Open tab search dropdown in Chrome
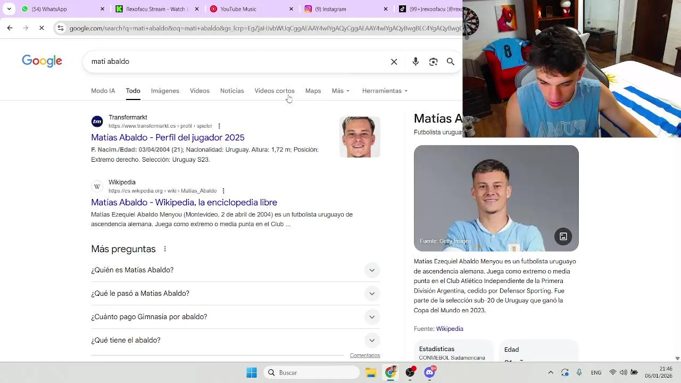Screen dimensions: 681x383 point(9,9)
